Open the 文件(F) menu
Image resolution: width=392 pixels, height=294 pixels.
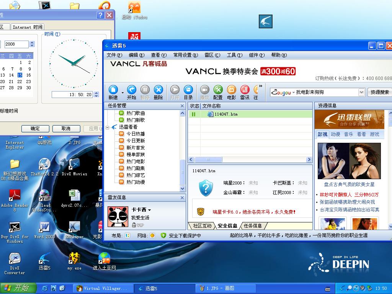click(x=114, y=55)
